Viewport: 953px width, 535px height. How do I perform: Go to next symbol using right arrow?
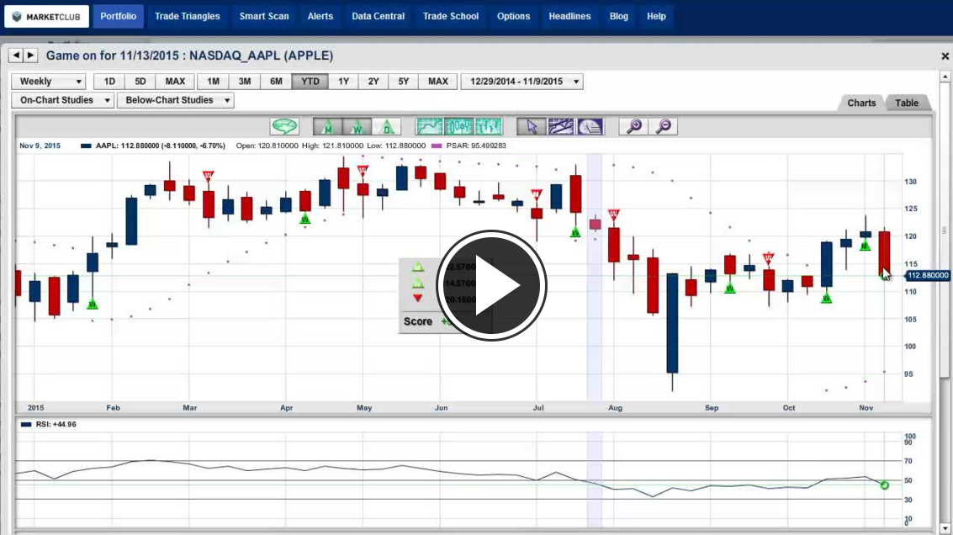pos(31,56)
